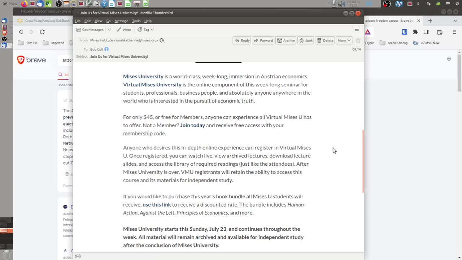This screenshot has height=260, width=462.
Task: Click Brave reload page button
Action: click(42, 32)
